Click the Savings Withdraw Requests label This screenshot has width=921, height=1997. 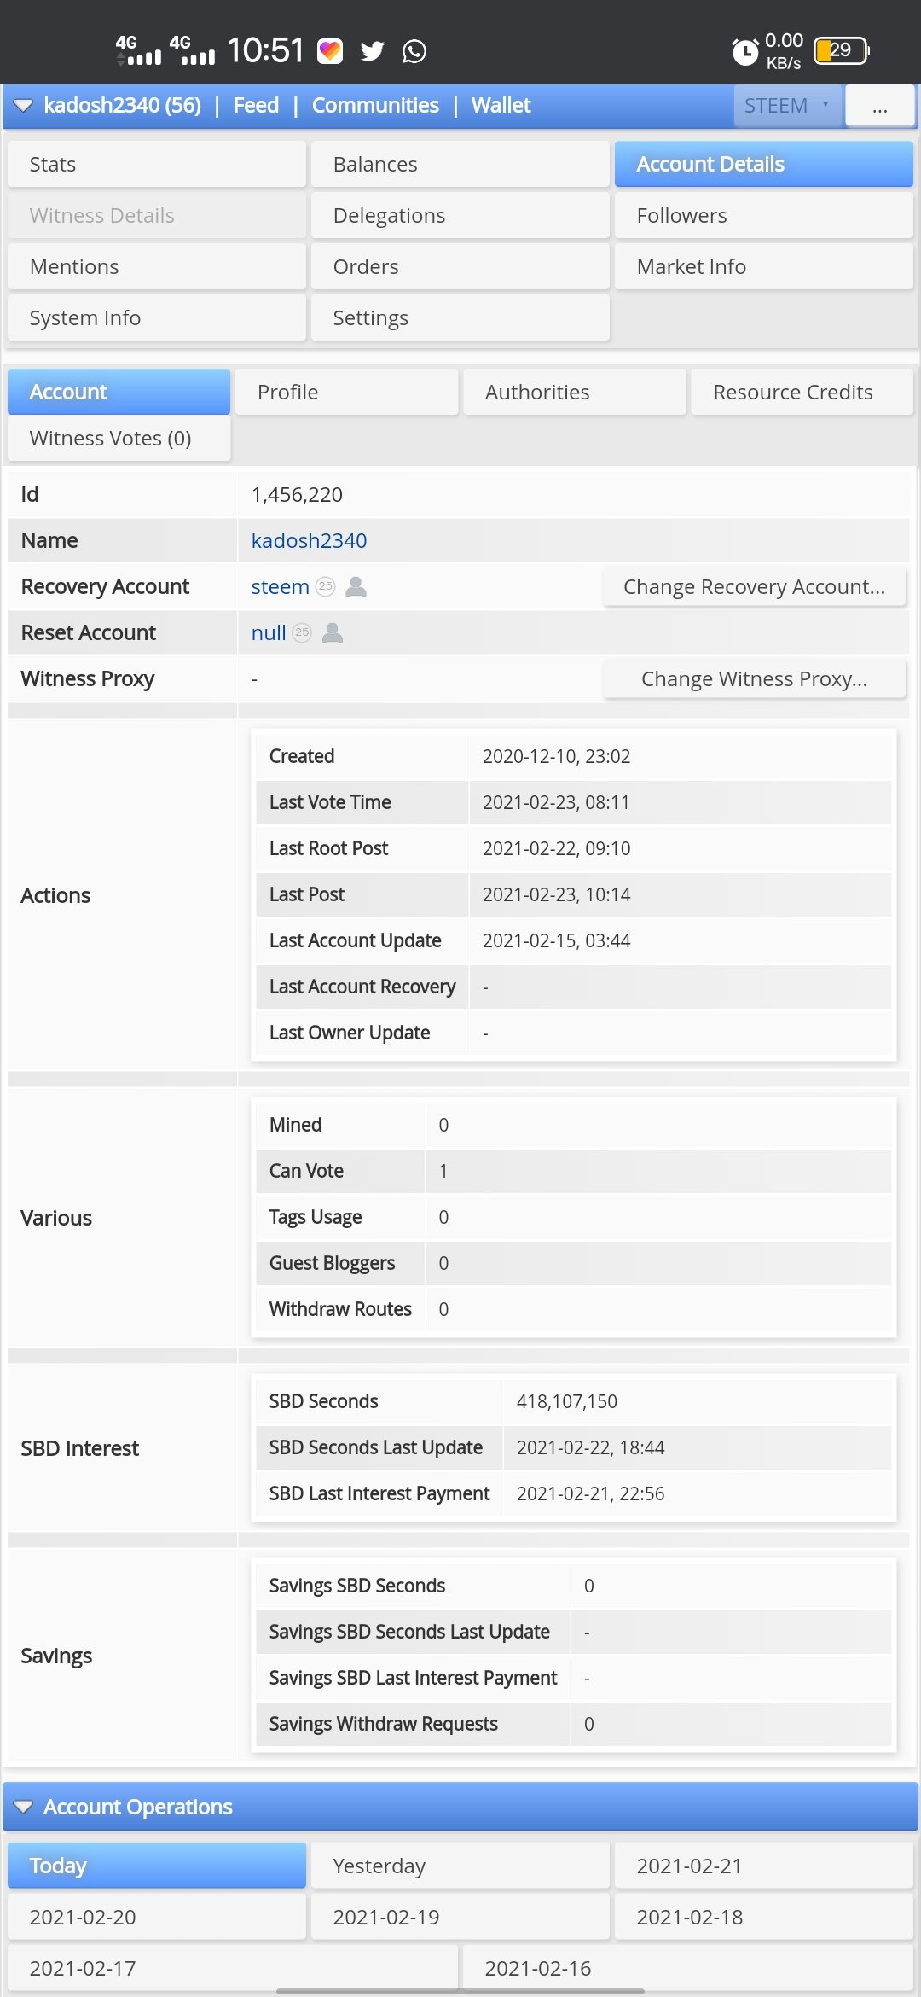383,1724
